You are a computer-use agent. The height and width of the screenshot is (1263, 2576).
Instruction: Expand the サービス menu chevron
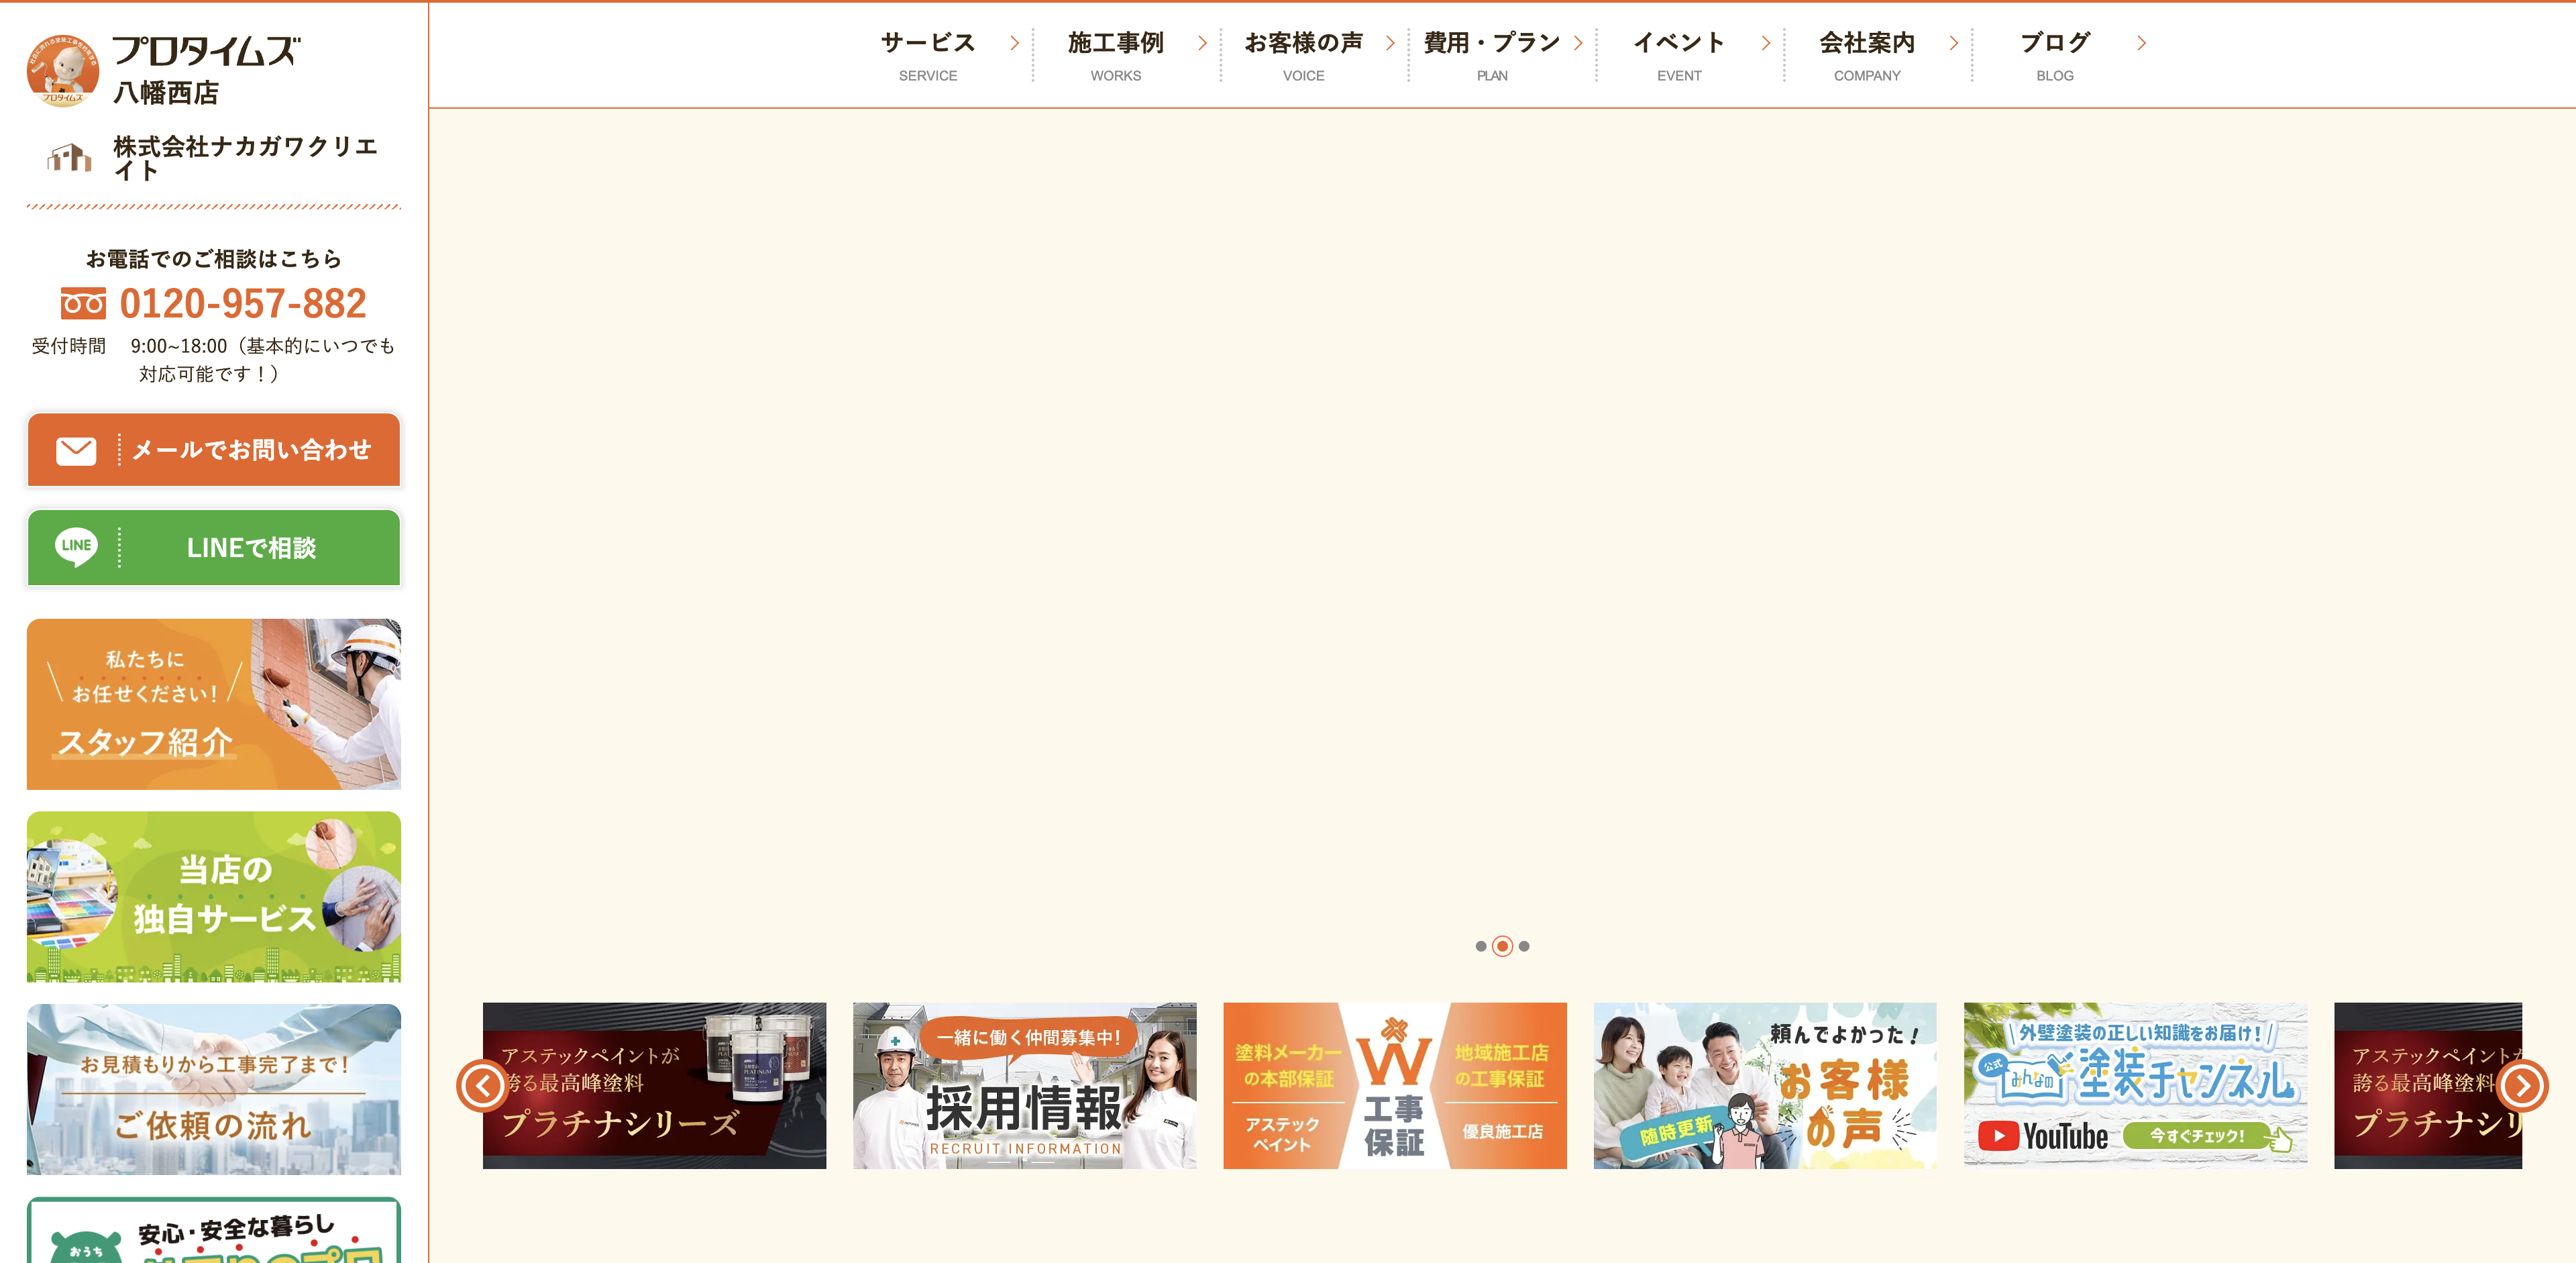coord(1015,43)
